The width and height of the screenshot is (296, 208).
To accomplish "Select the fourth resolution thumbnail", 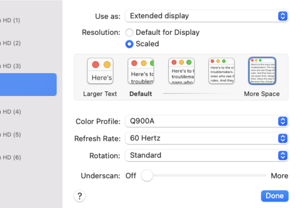I will 222,71.
